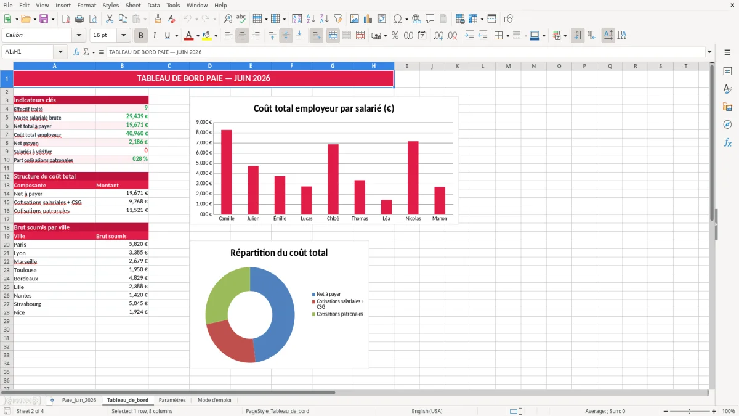
Task: Click the zoom out minus button
Action: [x=665, y=411]
